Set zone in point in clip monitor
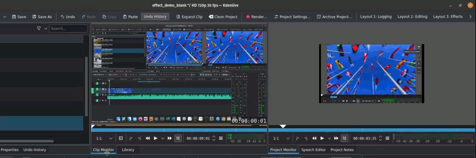 131,138
